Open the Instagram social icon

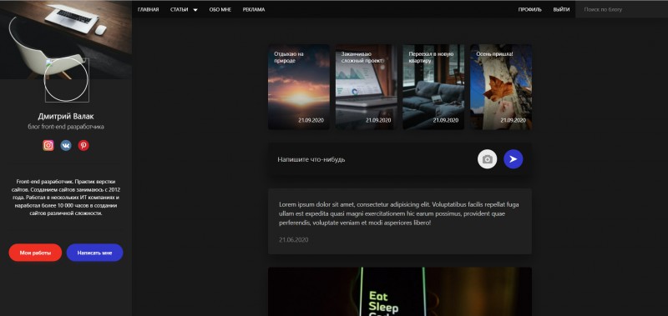(x=48, y=145)
